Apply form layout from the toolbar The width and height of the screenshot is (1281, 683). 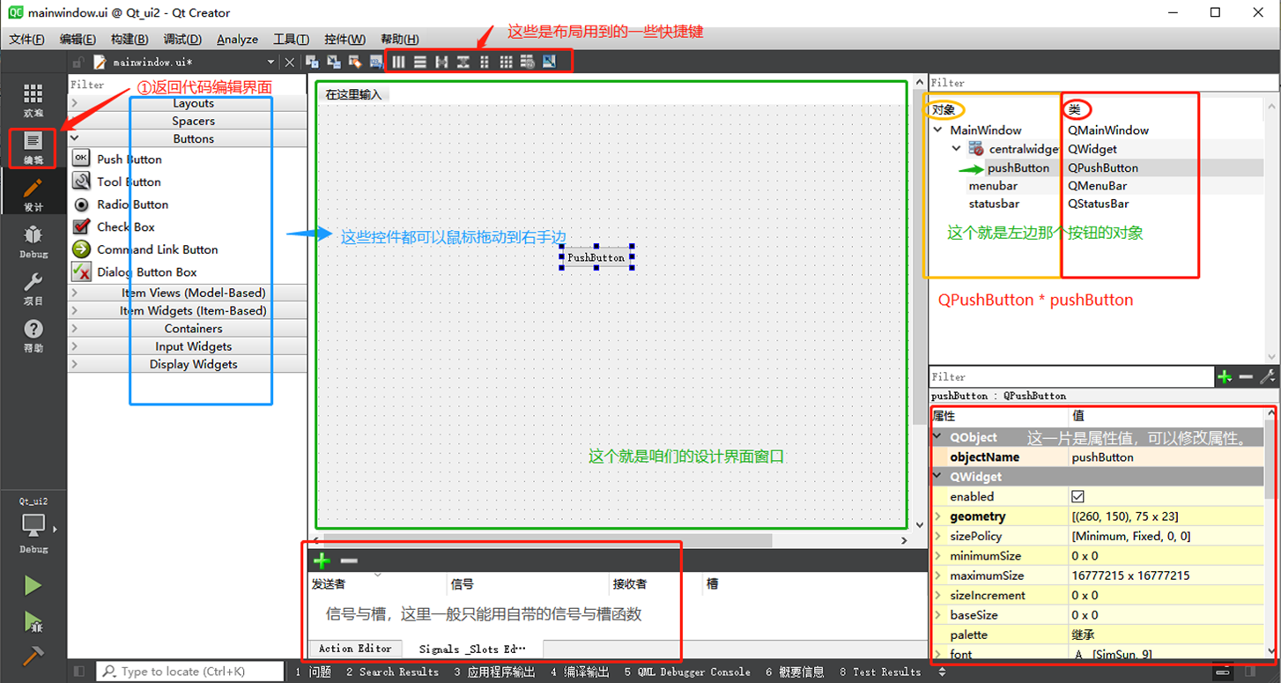click(485, 62)
